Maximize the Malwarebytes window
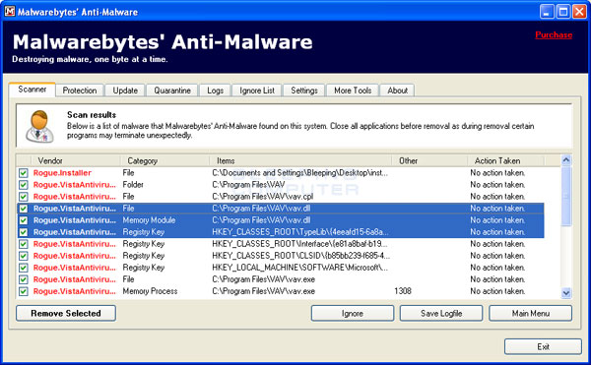This screenshot has height=365, width=591. click(x=563, y=12)
